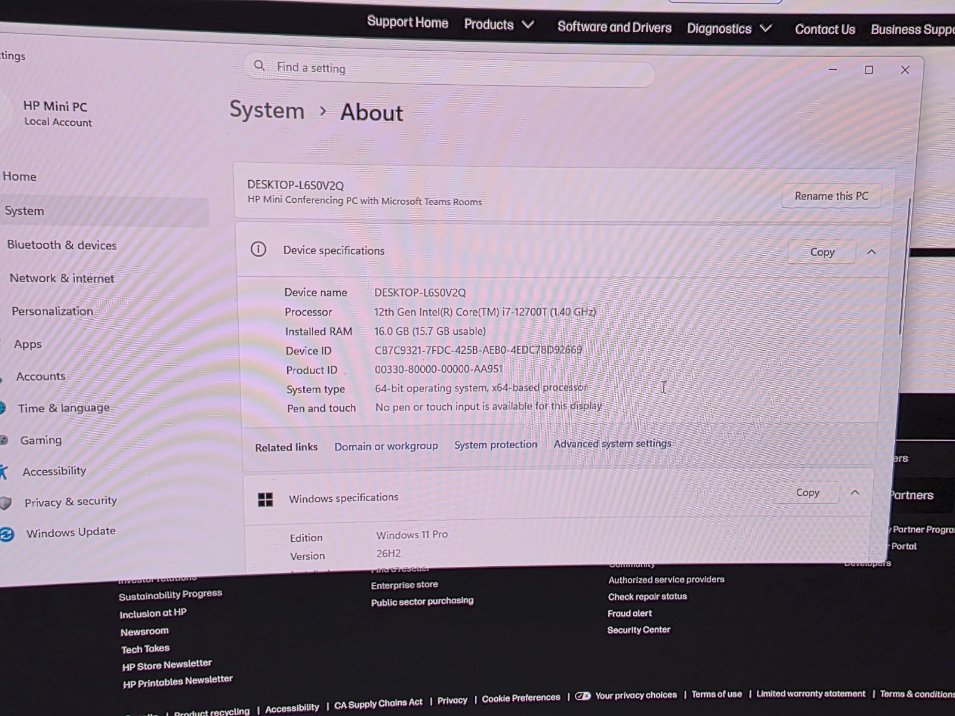Copy the Device specifications
The width and height of the screenshot is (955, 716).
[x=822, y=252]
